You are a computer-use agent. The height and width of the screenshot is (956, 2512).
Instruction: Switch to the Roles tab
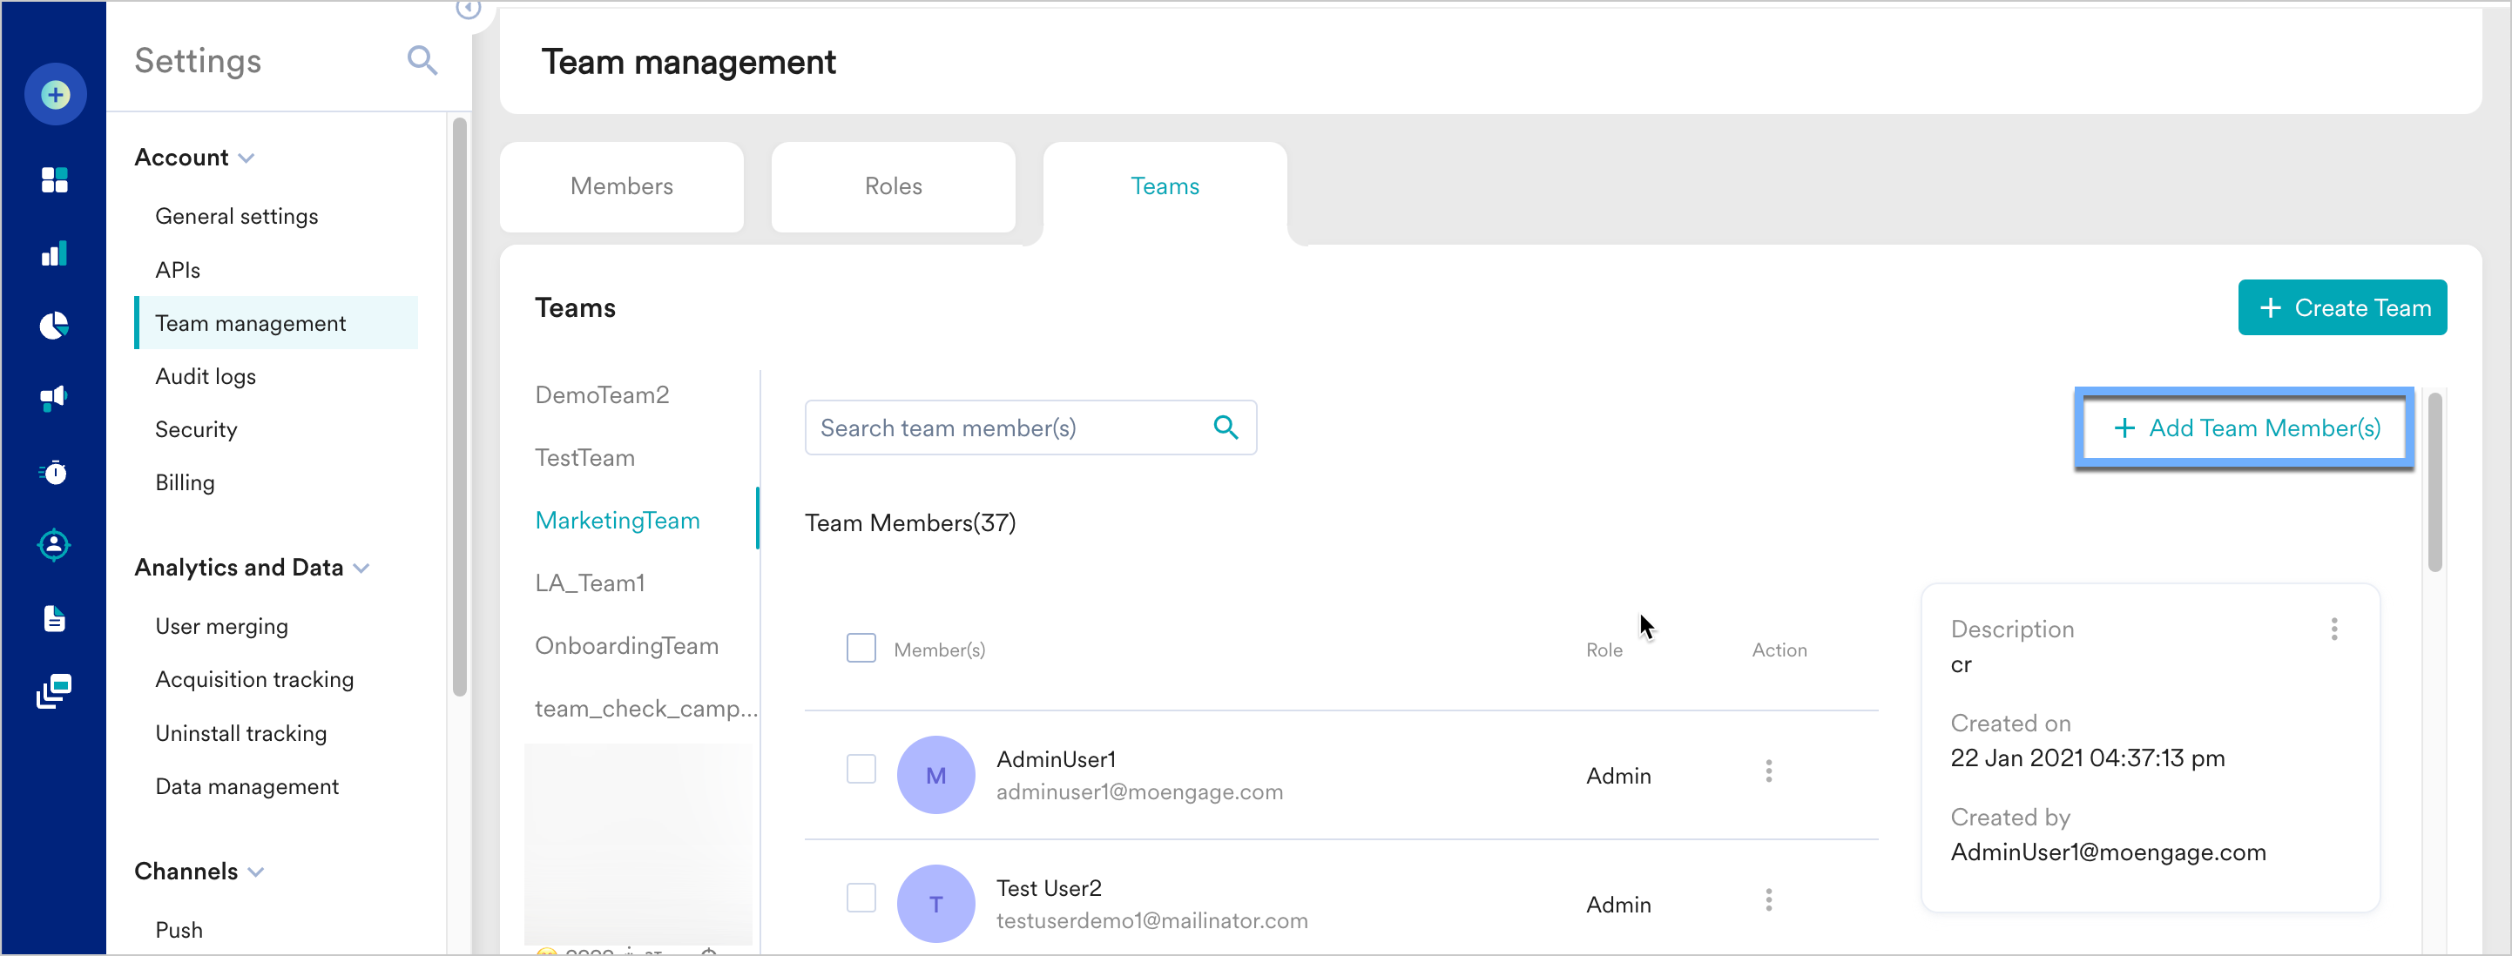pyautogui.click(x=892, y=186)
